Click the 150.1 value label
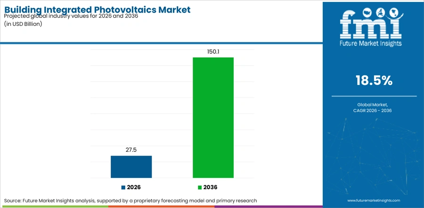 213,51
